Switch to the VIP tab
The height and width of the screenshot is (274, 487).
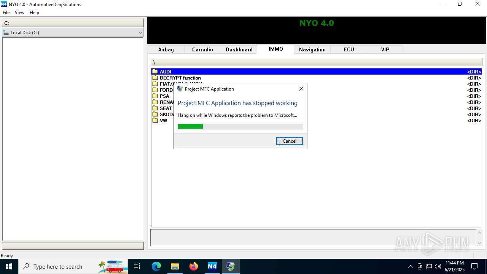(x=385, y=49)
